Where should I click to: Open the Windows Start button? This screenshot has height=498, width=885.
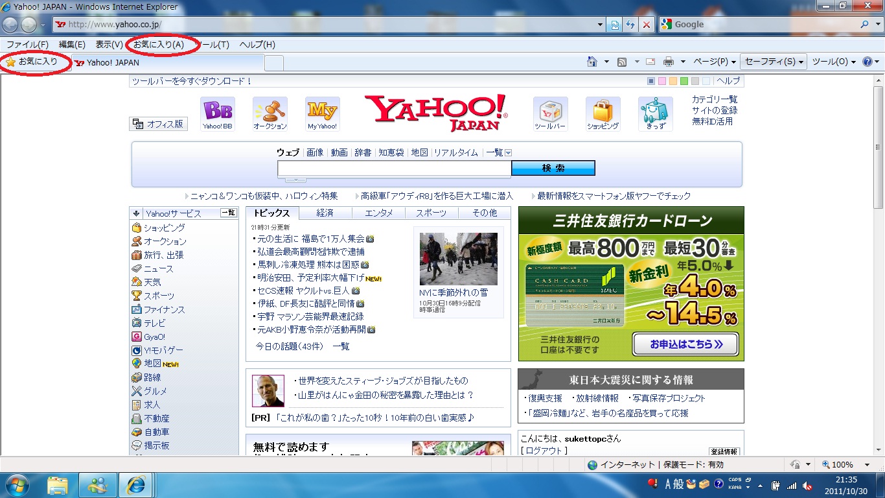(x=16, y=484)
